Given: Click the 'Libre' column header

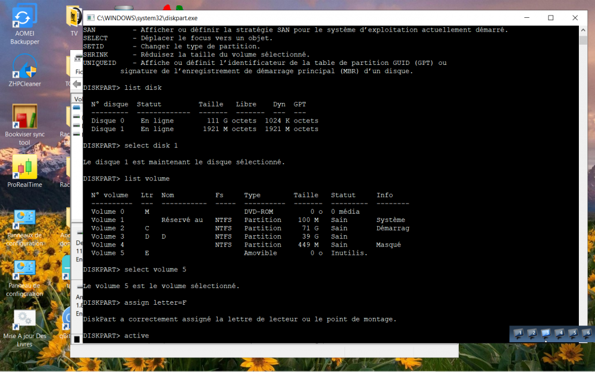Looking at the screenshot, I should coord(246,104).
